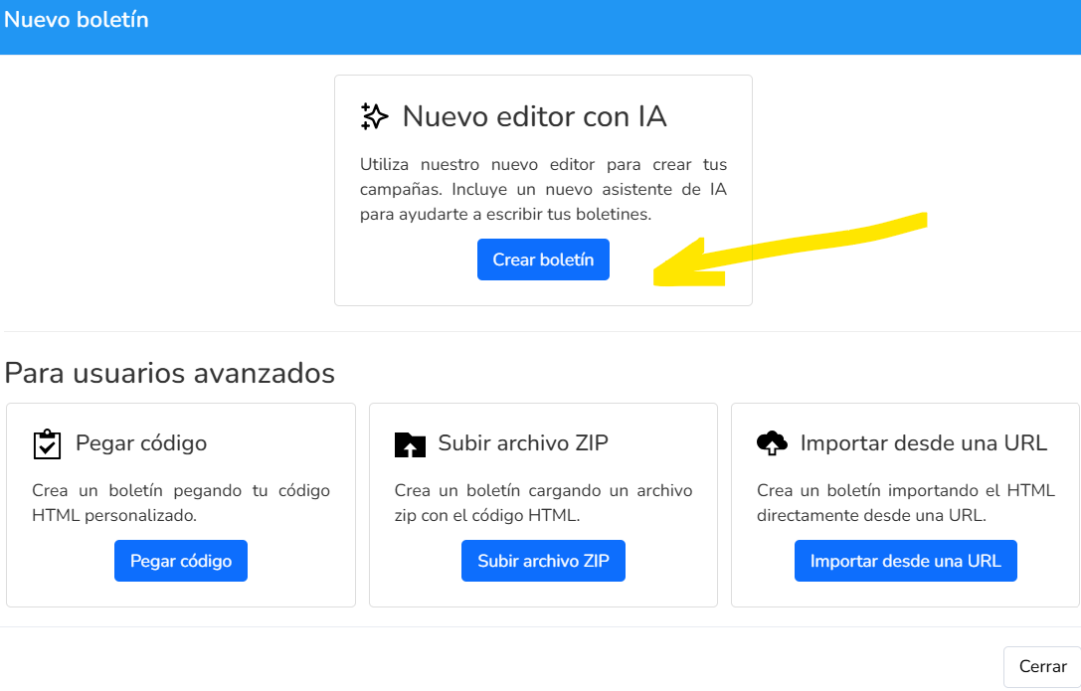
Task: Click the Pegar código card title
Action: pos(141,443)
